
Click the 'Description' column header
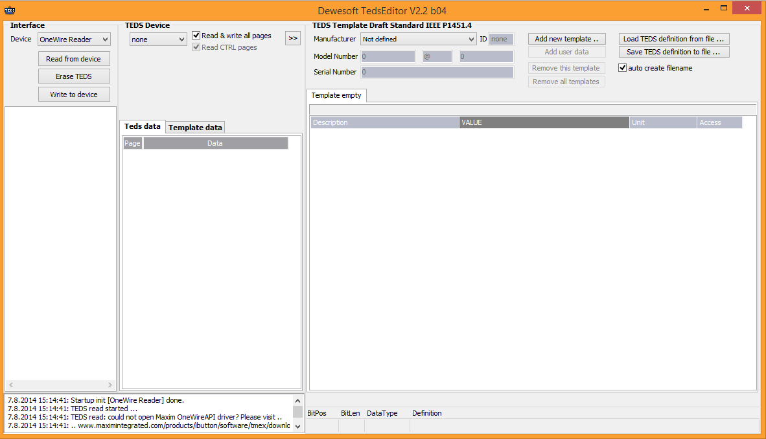[384, 122]
